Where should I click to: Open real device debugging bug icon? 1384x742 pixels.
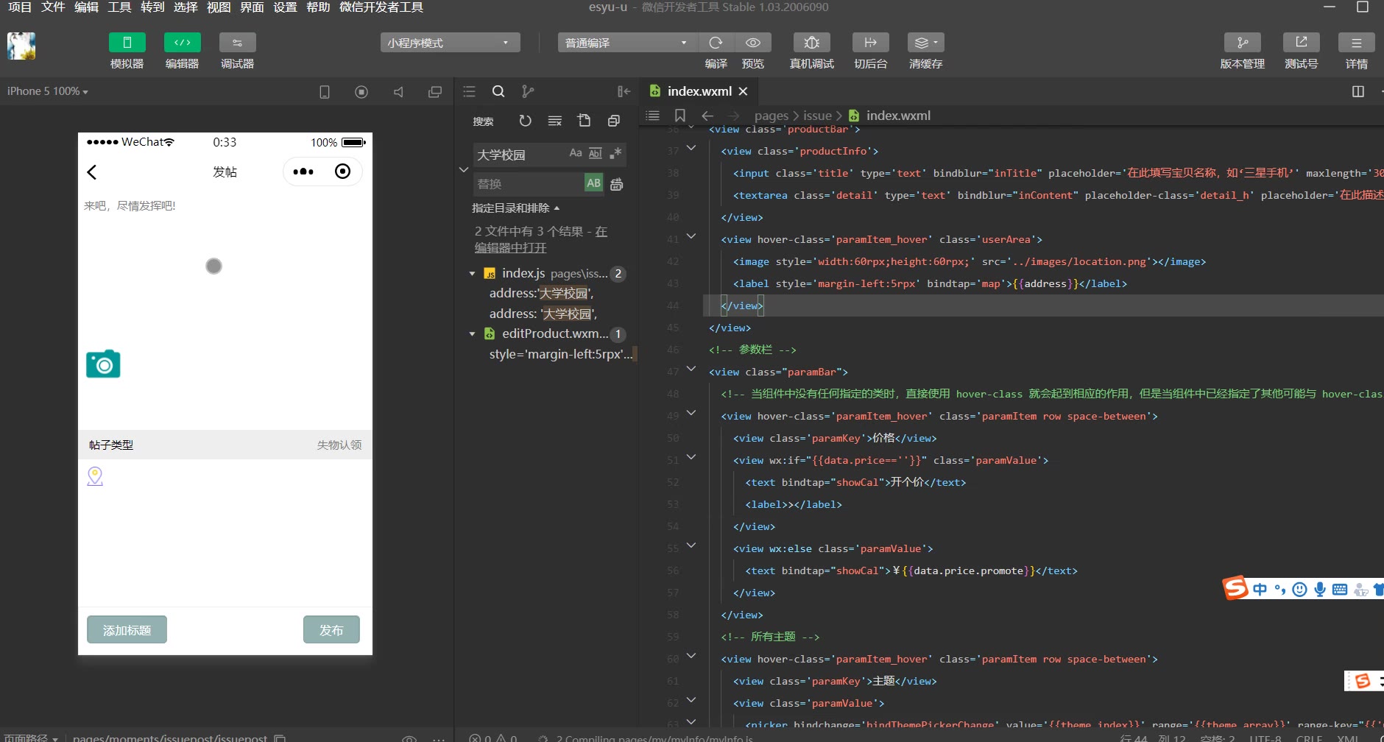click(811, 43)
